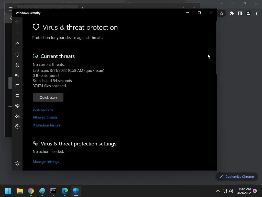Switch to Chrome in taskbar

click(31, 191)
